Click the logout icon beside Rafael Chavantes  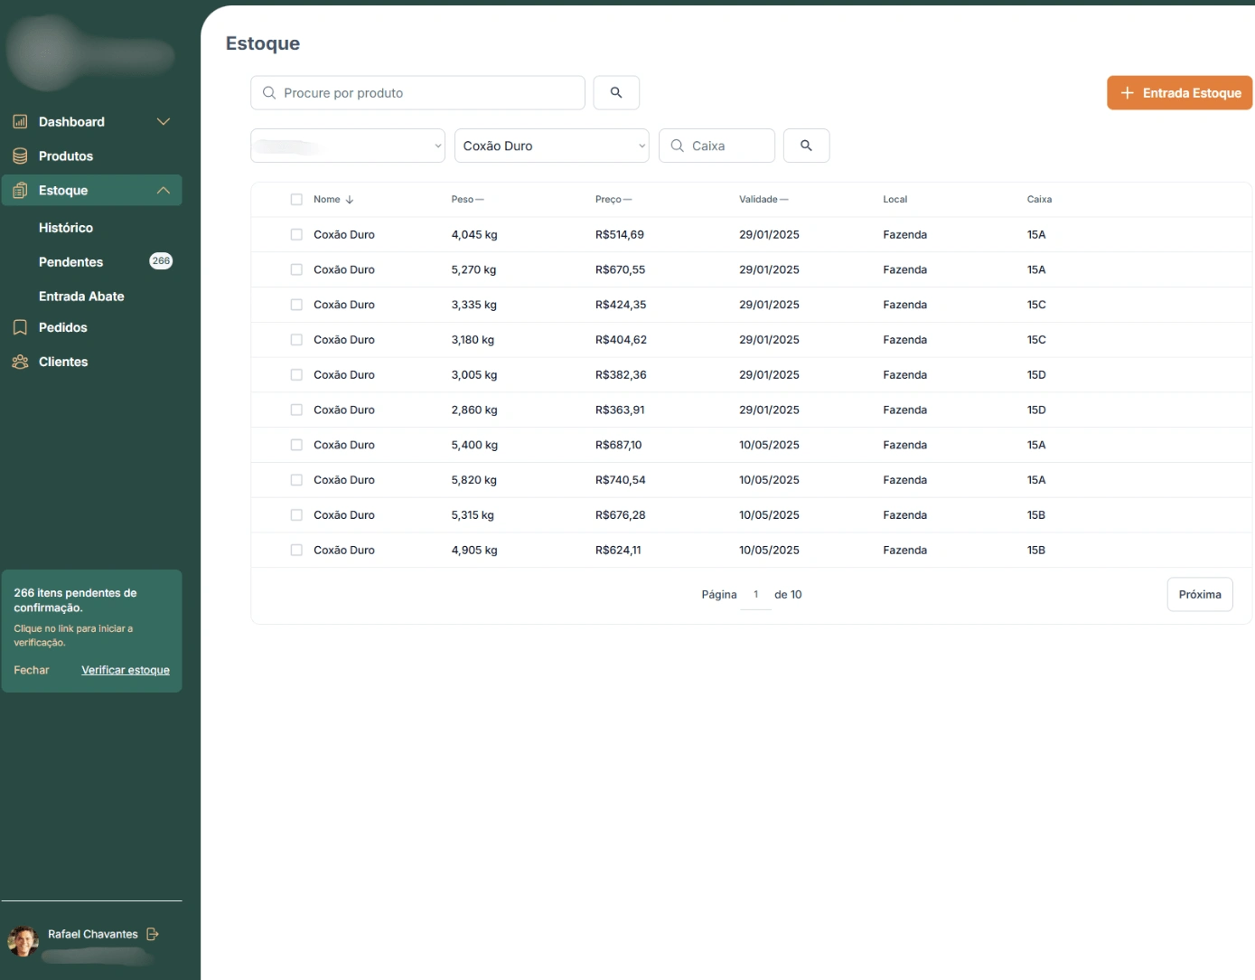click(x=153, y=934)
